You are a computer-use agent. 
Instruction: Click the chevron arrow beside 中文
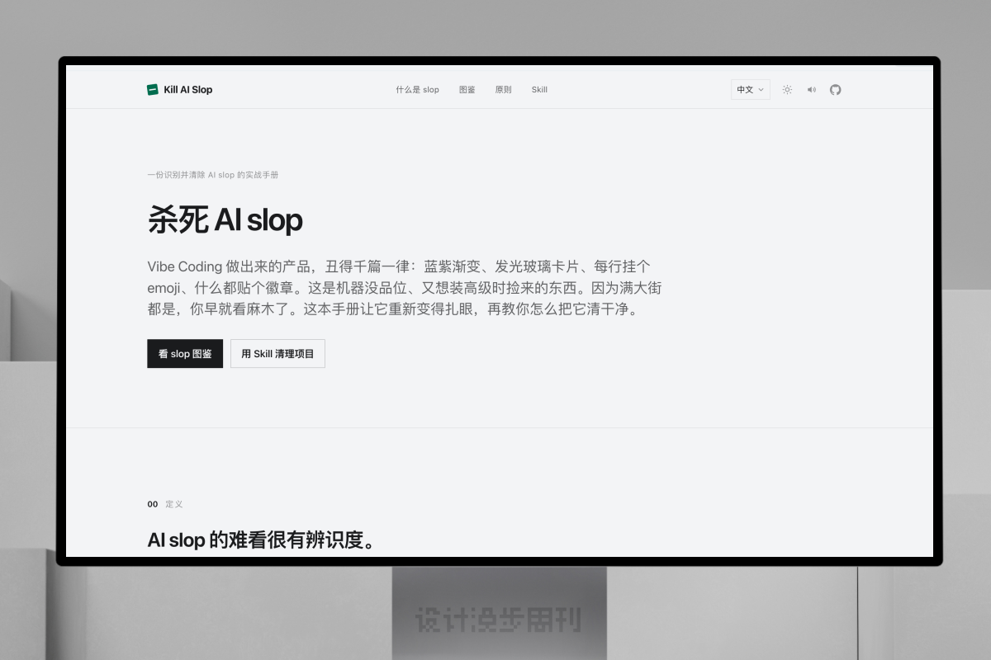[x=761, y=89]
